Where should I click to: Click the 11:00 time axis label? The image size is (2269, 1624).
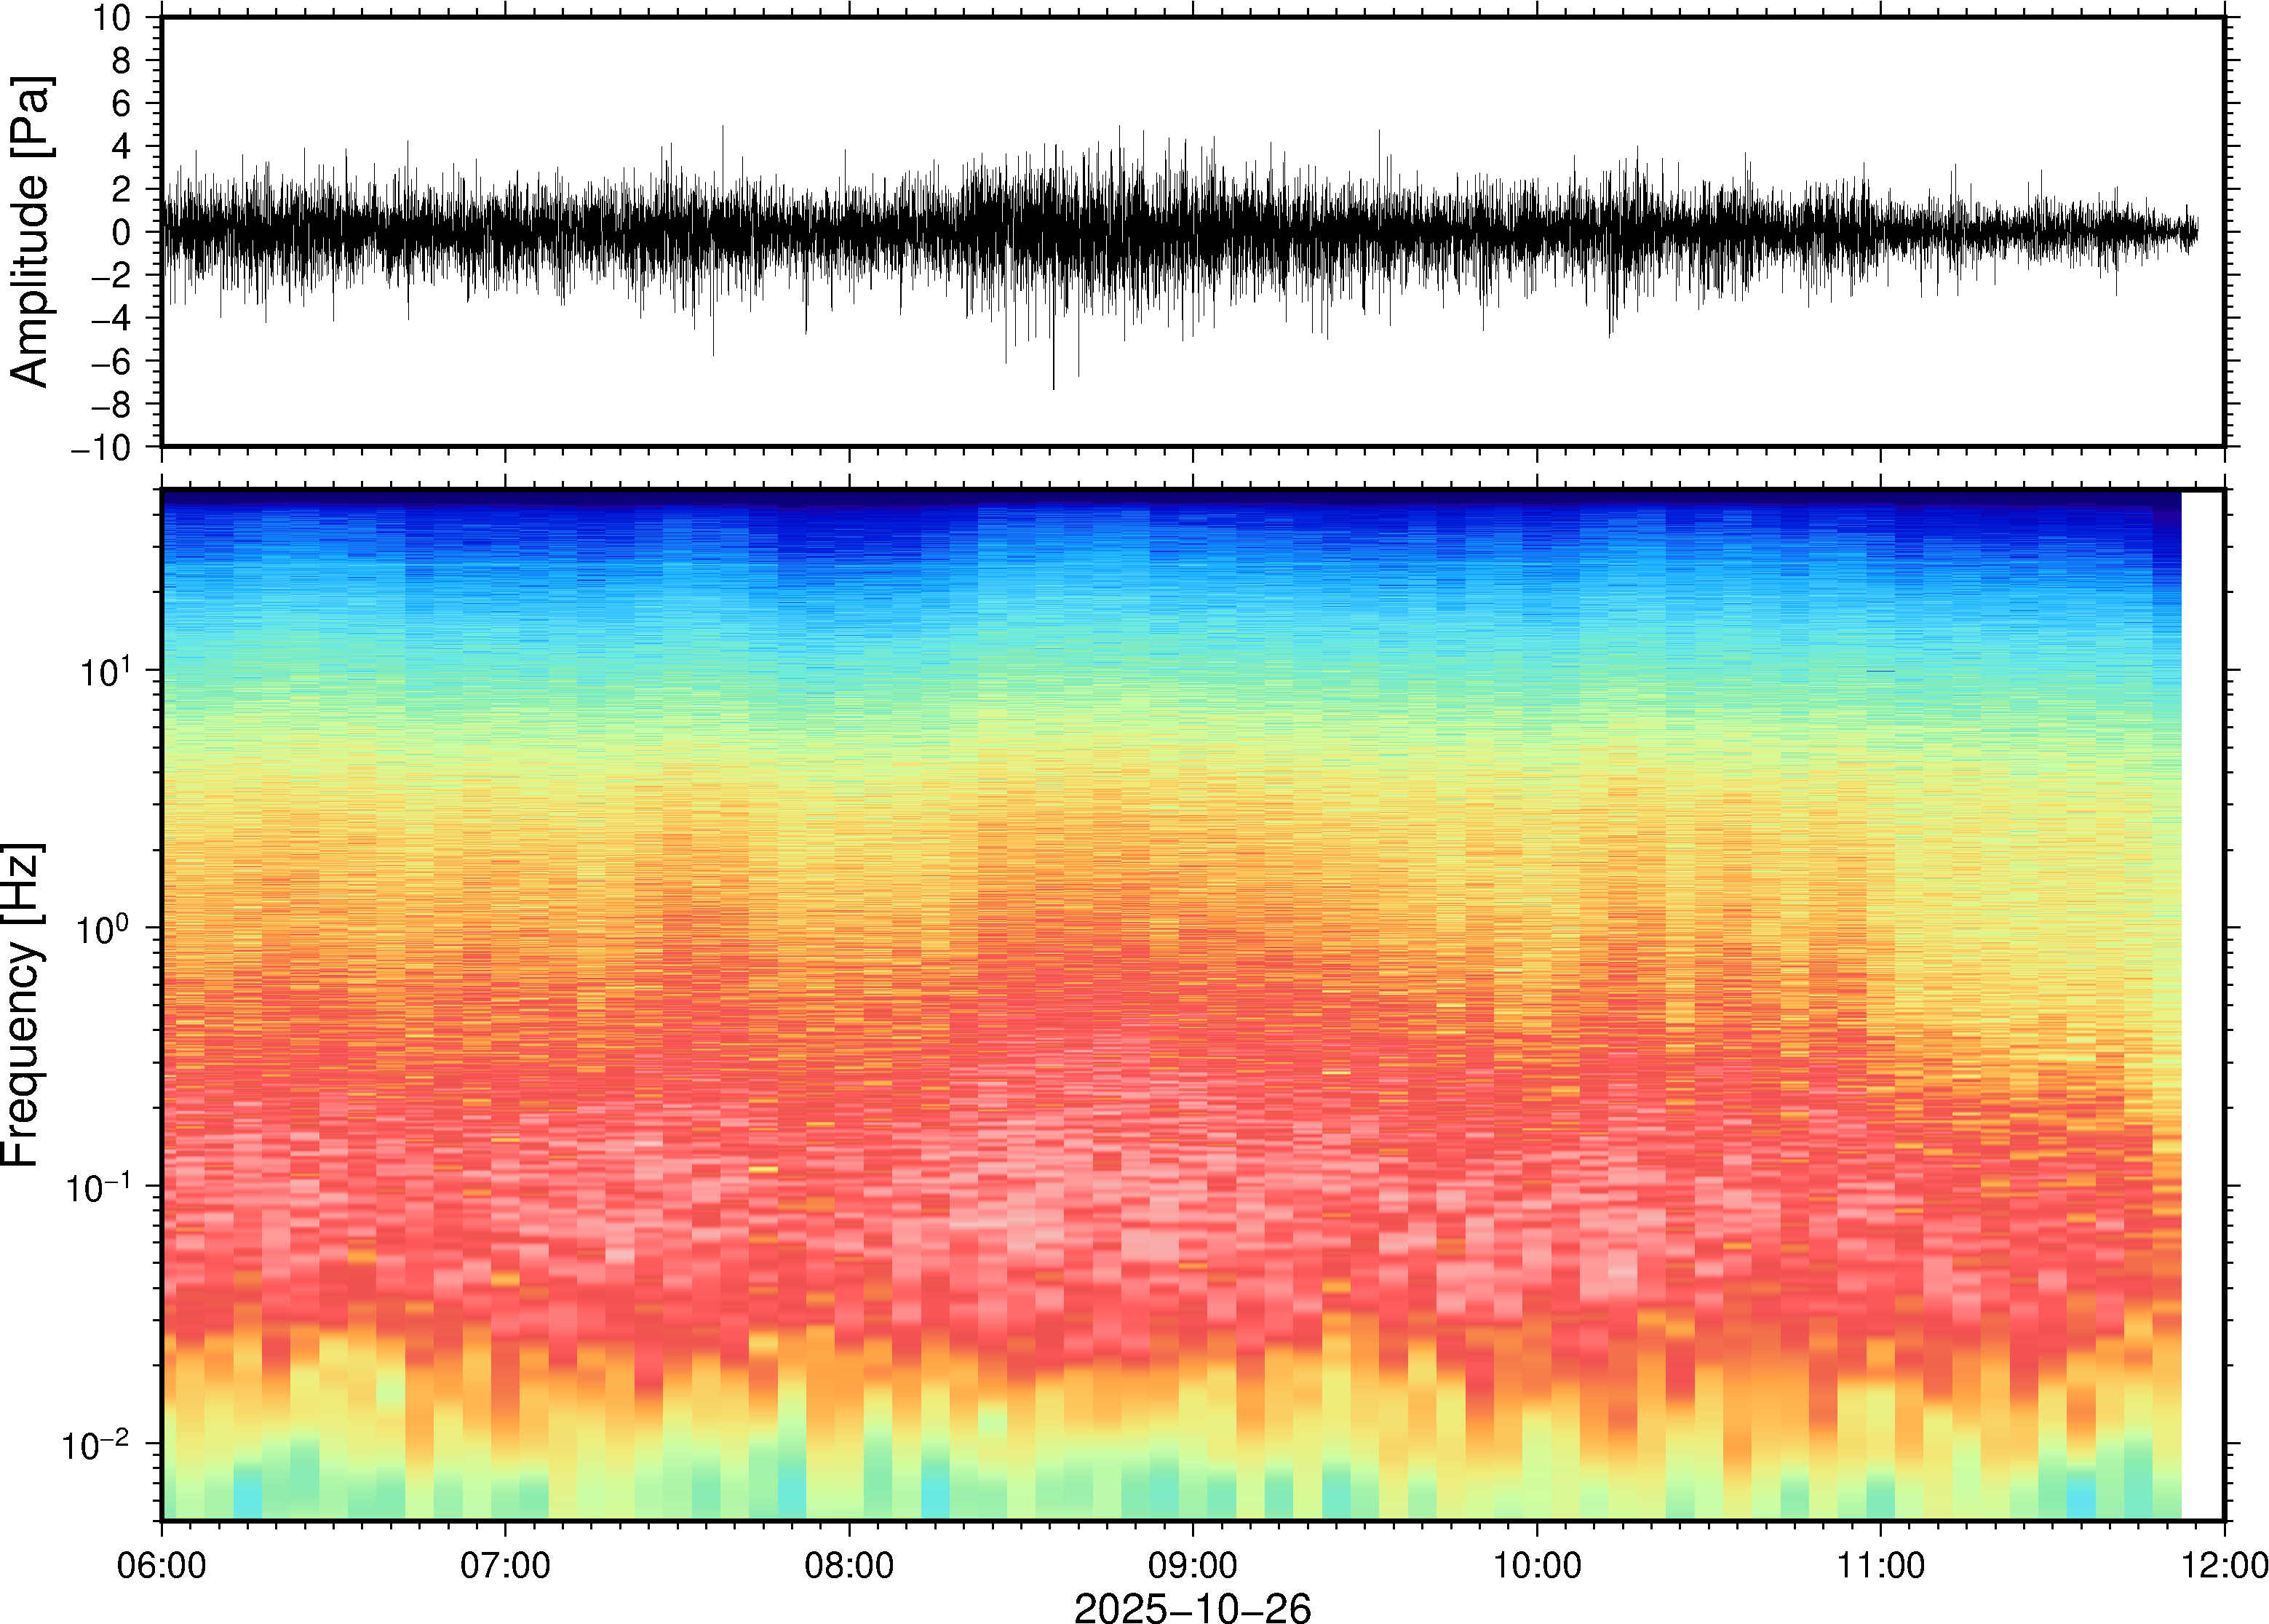tap(1880, 1566)
